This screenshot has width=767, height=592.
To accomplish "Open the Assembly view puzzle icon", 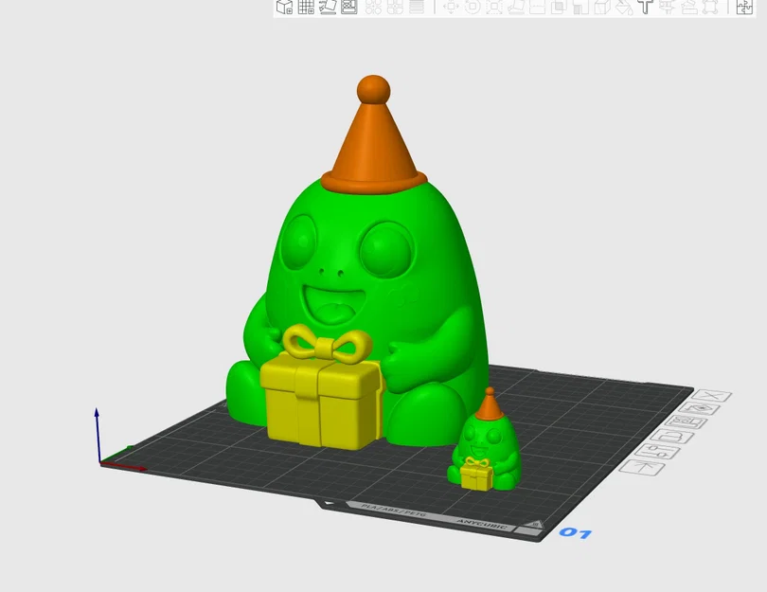I will pos(744,7).
